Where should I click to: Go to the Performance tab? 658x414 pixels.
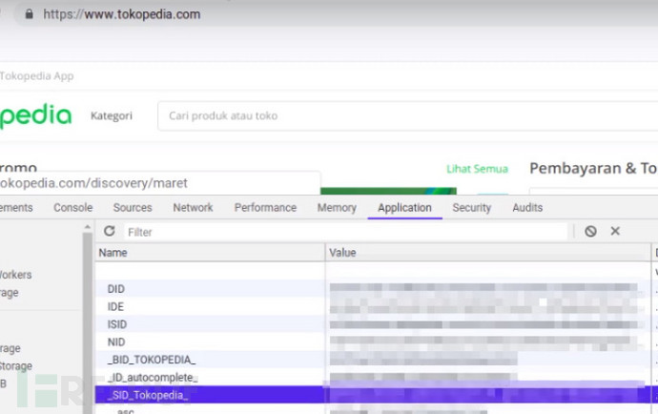tap(265, 207)
